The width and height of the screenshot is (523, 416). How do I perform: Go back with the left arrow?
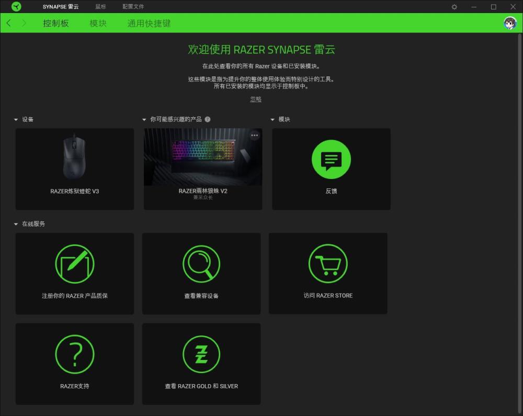[x=9, y=23]
